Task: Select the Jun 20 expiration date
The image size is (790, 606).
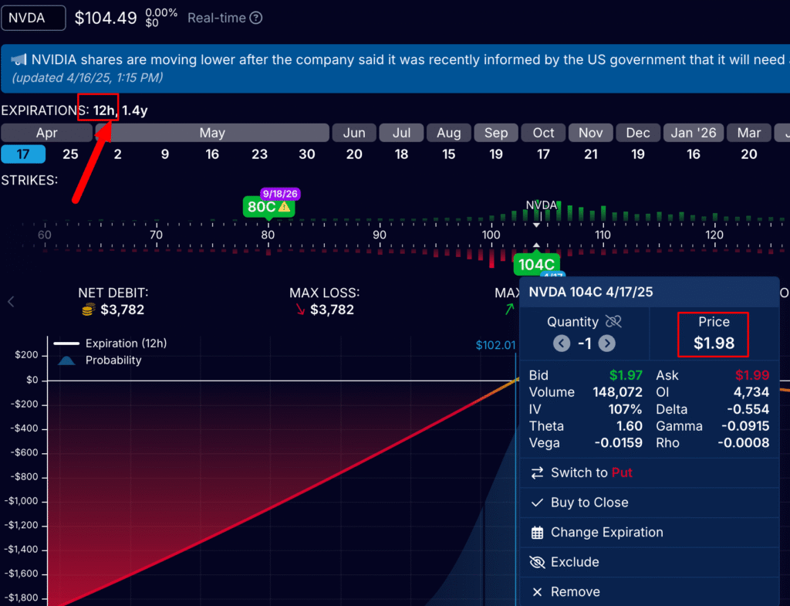Action: tap(354, 154)
